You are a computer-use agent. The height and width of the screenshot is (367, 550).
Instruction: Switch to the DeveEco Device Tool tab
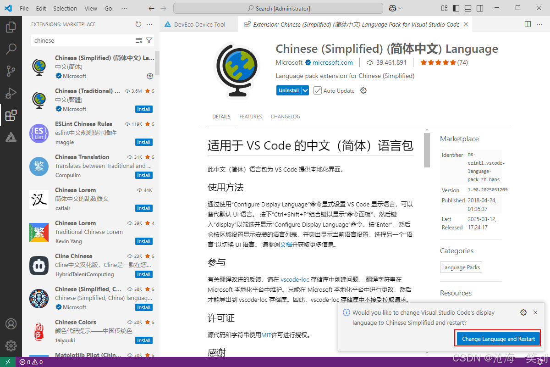199,24
